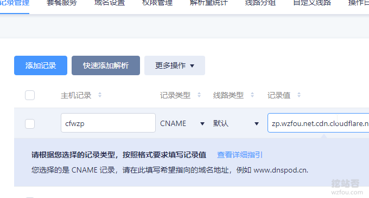
Task: Tick the select-all checkbox in the table header
Action: click(x=30, y=95)
